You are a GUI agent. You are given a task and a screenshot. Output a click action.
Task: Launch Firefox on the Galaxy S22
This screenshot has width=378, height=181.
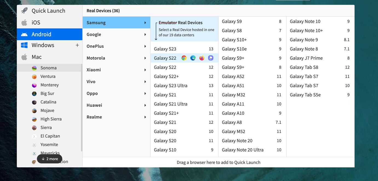point(202,58)
